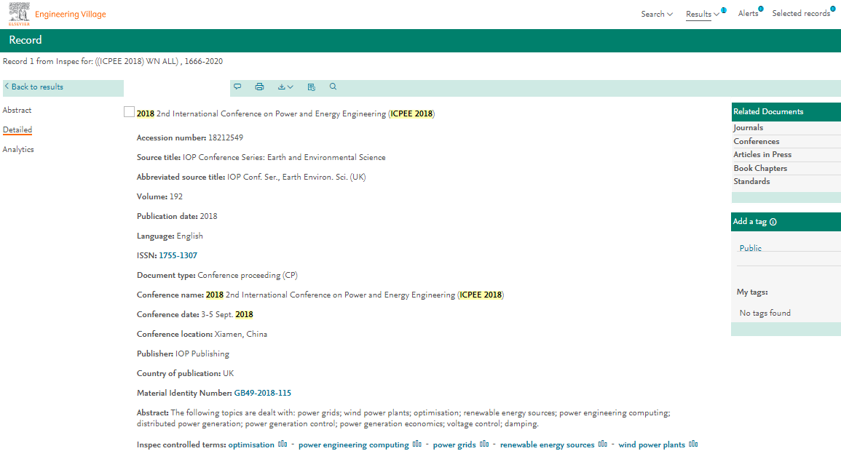Click the conference date 3-5 Sept. 2018
Screen dimensions: 841x451
coord(227,314)
